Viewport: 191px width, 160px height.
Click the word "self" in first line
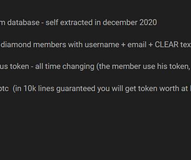click(x=52, y=23)
